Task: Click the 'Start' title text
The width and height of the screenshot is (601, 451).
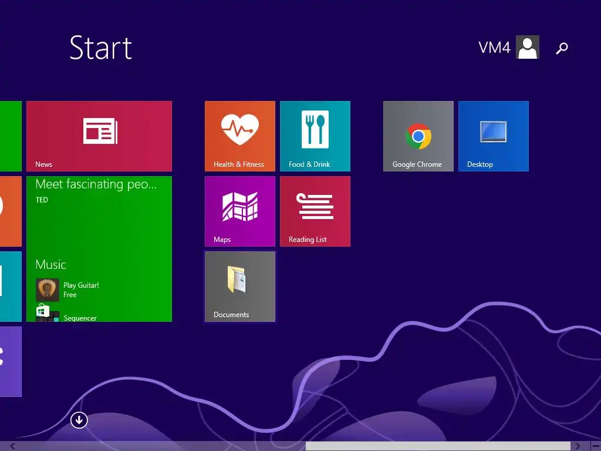Action: coord(101,48)
